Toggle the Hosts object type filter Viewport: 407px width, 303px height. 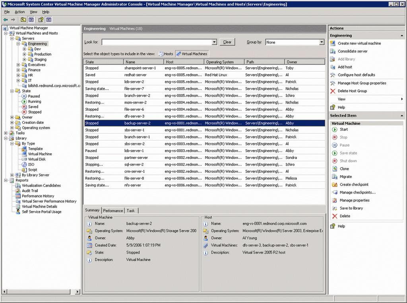tap(166, 54)
